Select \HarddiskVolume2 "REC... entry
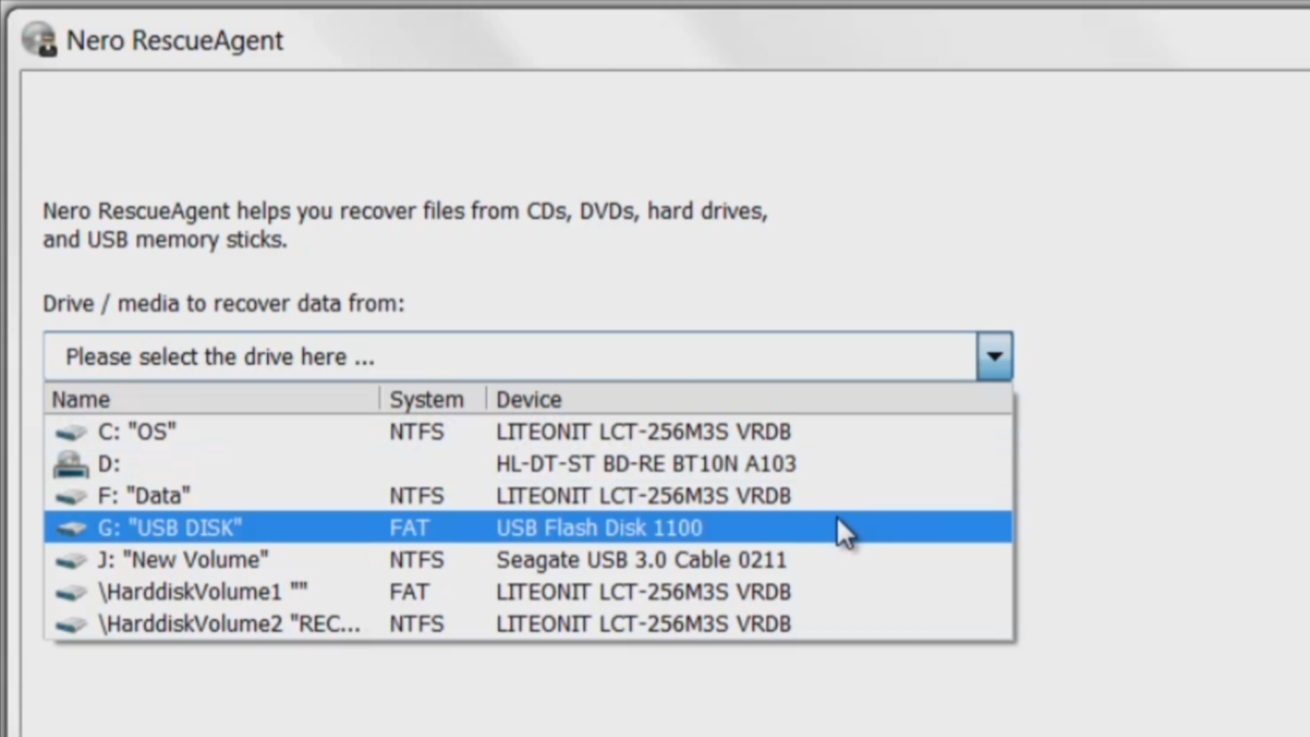The image size is (1310, 737). pos(528,624)
